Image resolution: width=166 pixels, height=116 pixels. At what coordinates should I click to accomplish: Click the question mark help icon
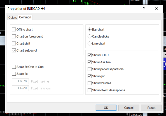tap(144, 9)
